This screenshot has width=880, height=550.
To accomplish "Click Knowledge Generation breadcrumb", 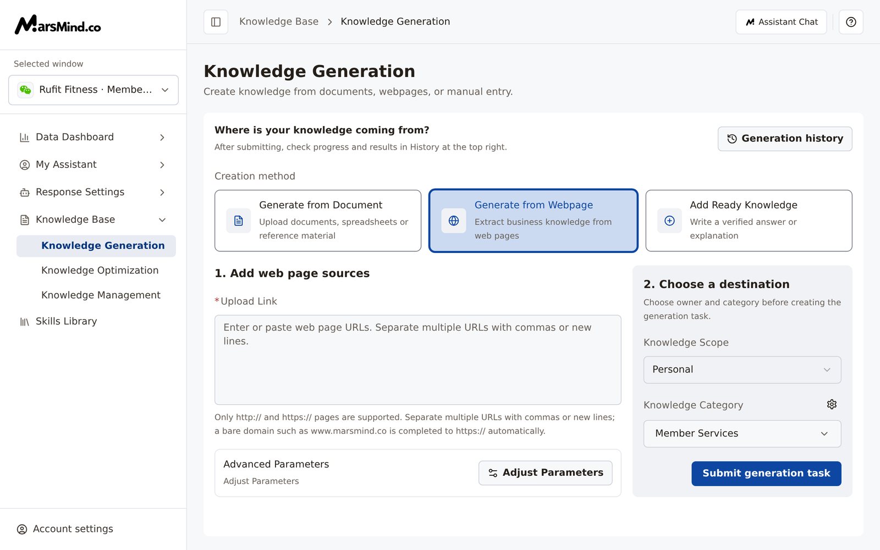I will click(x=395, y=21).
